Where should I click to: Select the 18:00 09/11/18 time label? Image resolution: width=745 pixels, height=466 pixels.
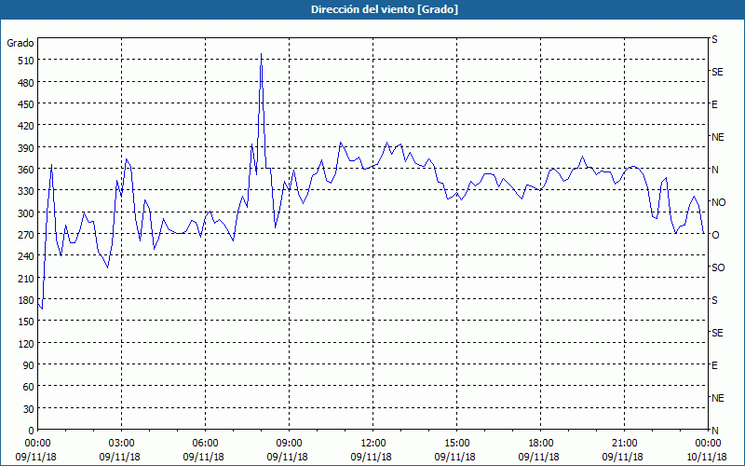coord(539,450)
